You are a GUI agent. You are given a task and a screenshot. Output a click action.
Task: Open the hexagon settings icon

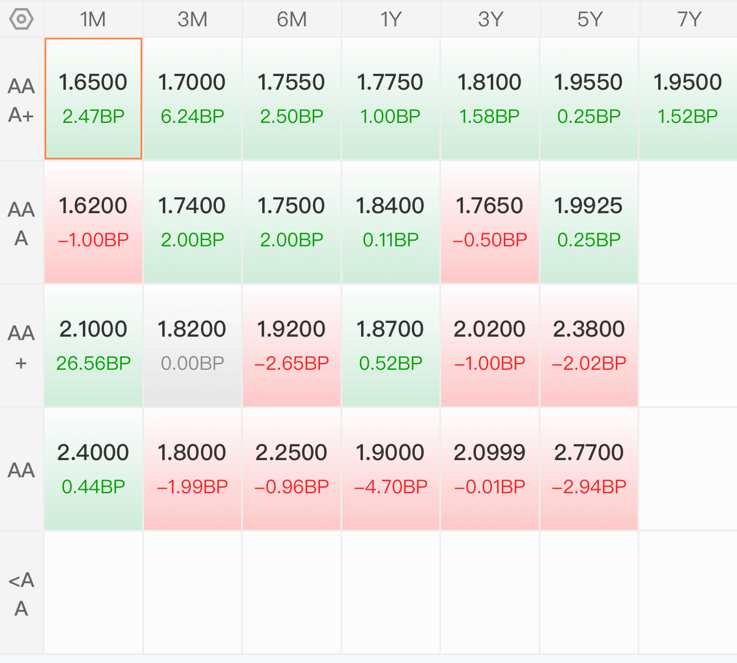coord(21,19)
